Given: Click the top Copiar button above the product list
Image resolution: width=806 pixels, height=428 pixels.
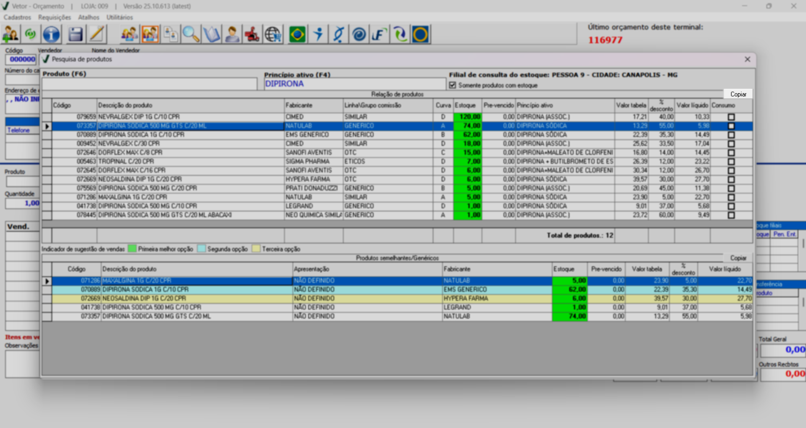Looking at the screenshot, I should 738,94.
